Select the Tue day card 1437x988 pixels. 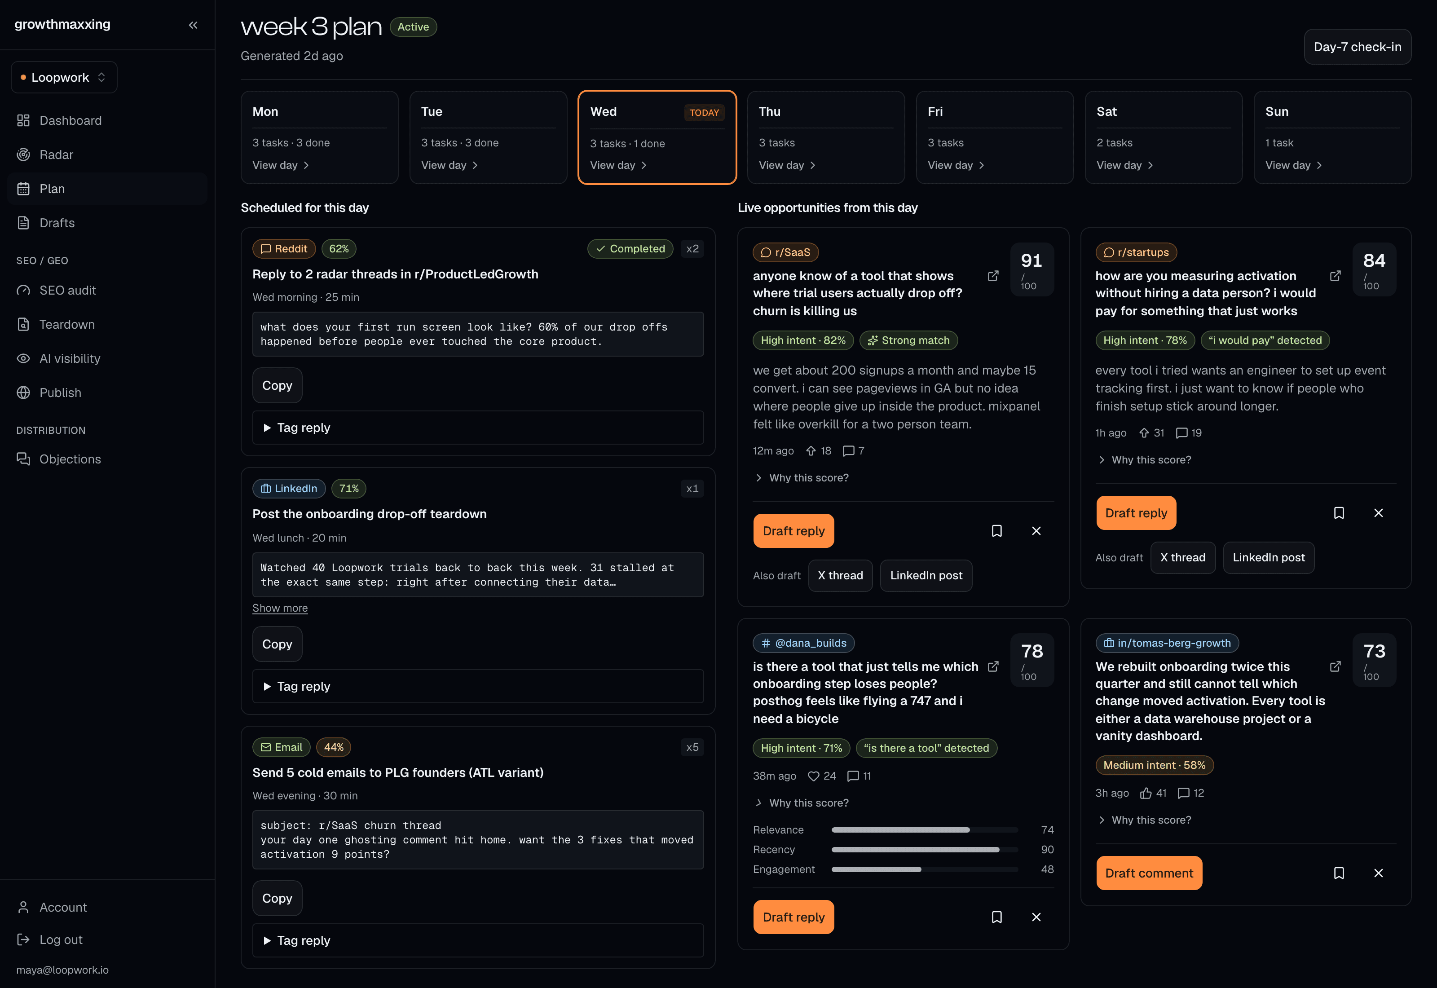488,137
